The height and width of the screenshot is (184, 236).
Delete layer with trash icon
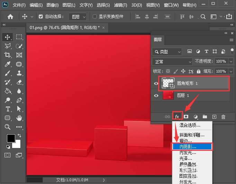[x=223, y=117]
